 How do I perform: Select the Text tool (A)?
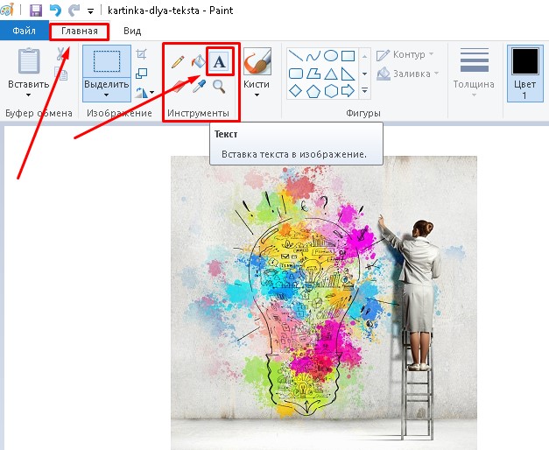pyautogui.click(x=220, y=62)
